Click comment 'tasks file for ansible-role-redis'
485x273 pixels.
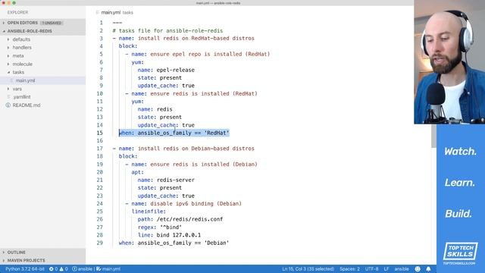tap(171, 30)
